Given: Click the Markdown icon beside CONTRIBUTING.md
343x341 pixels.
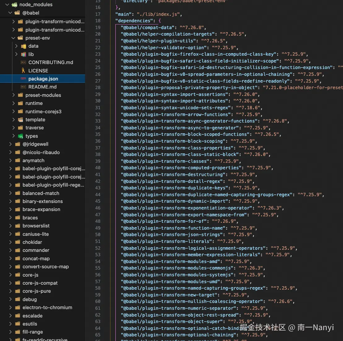Looking at the screenshot, I should click(24, 62).
